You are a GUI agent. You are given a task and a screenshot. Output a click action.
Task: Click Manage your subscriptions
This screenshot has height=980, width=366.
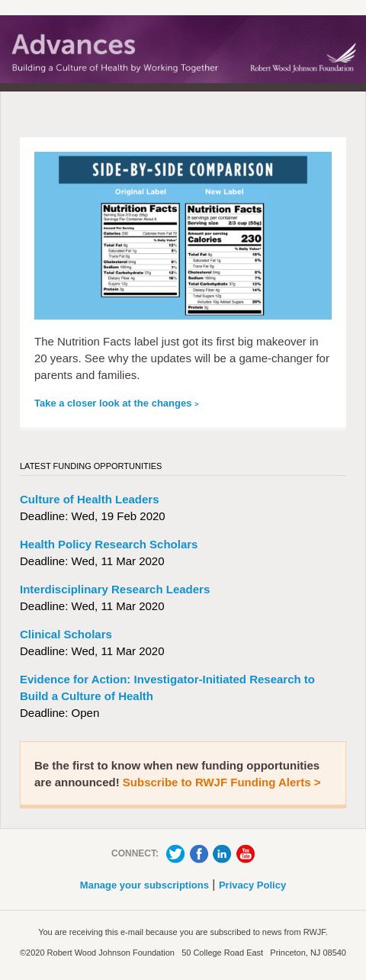point(144,885)
